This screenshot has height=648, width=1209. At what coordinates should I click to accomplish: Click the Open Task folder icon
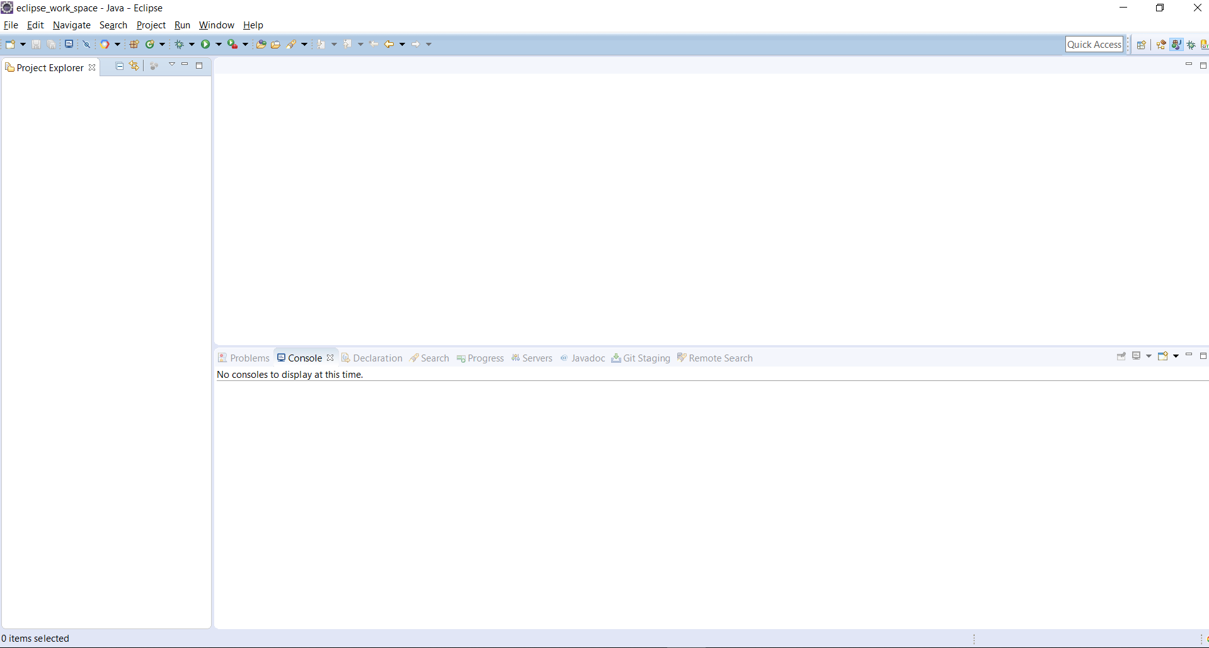(x=275, y=44)
